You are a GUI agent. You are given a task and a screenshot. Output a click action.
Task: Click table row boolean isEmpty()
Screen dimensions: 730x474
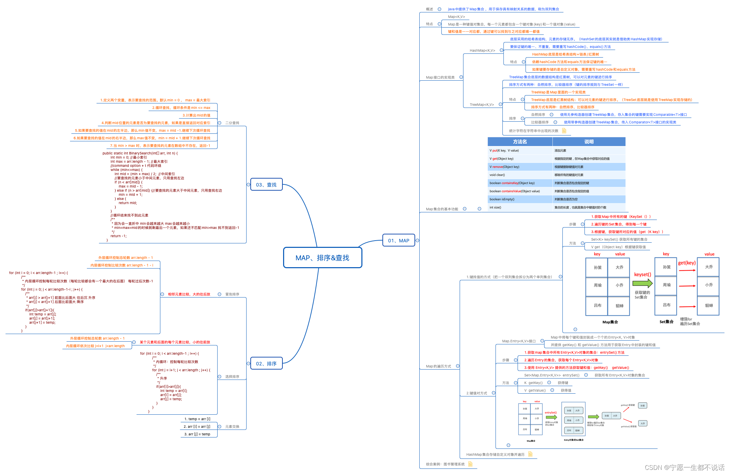[556, 199]
